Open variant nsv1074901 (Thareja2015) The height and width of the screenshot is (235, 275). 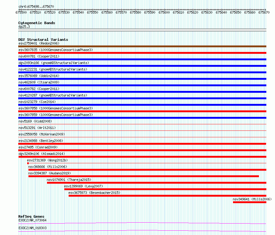[x=69, y=180]
